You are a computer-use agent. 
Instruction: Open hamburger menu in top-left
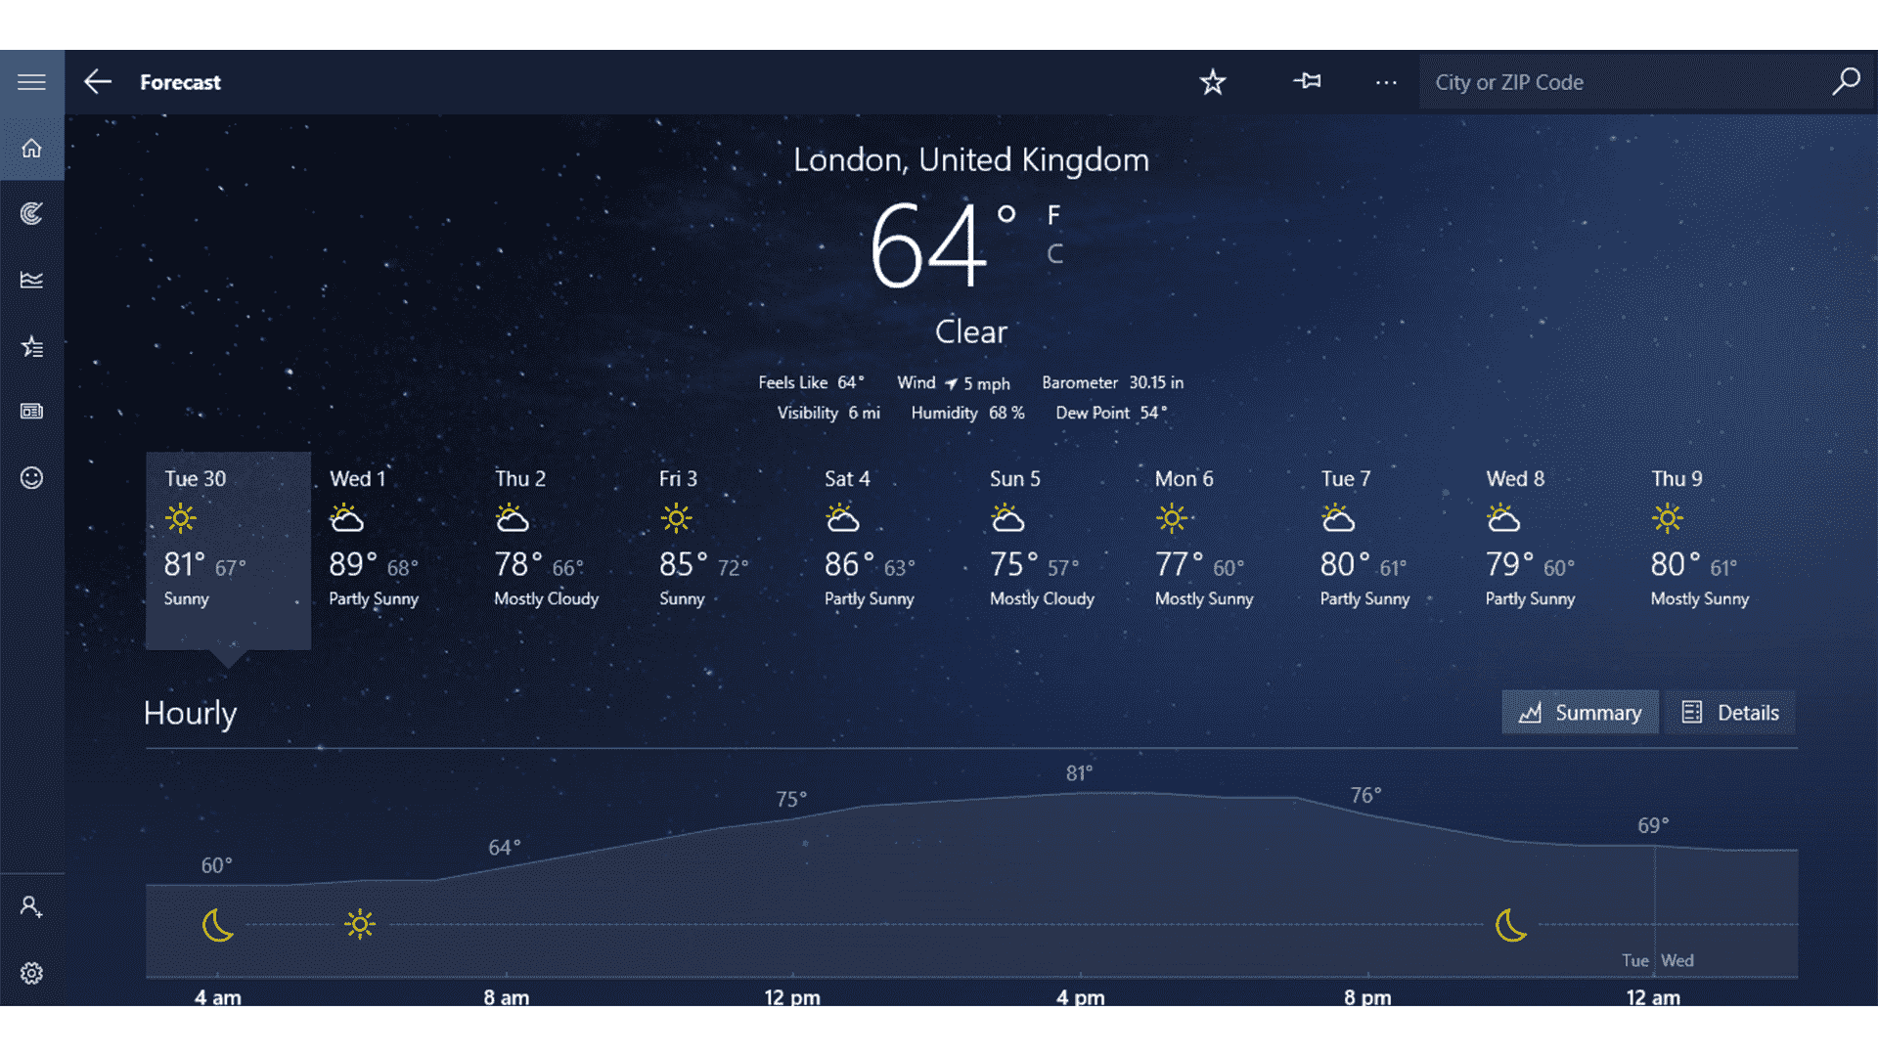pyautogui.click(x=31, y=81)
